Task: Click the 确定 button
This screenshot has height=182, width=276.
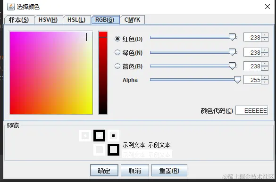Action: (x=104, y=170)
